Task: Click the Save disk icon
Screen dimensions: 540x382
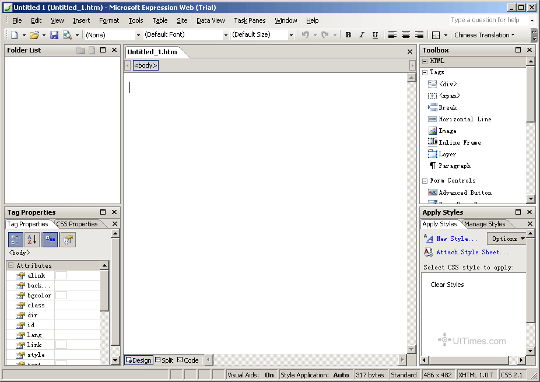Action: point(54,35)
